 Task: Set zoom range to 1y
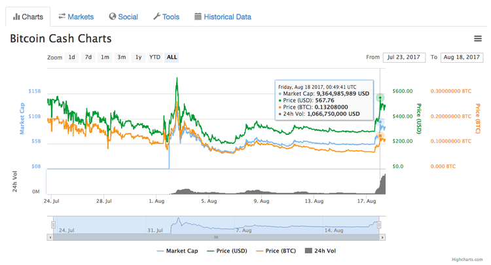138,58
